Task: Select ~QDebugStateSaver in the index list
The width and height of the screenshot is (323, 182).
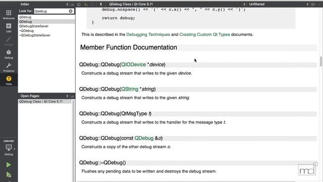Action: point(35,35)
